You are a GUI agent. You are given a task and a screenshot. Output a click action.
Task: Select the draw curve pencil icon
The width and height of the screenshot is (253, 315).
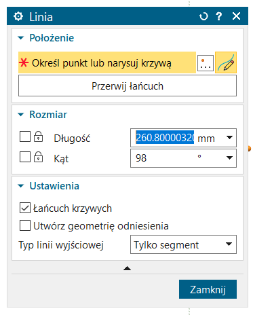pos(226,62)
